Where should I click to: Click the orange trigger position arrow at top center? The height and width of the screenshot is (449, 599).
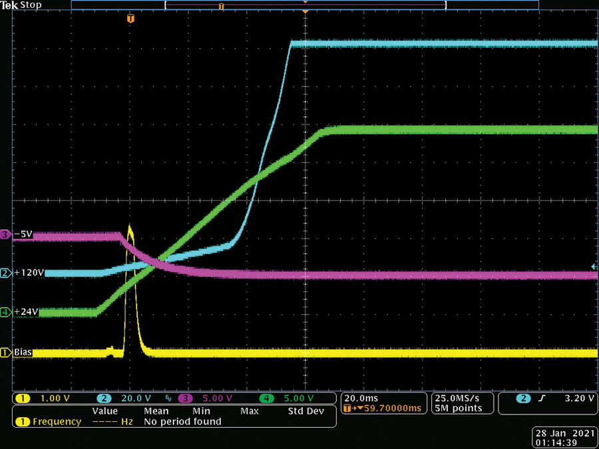305,12
